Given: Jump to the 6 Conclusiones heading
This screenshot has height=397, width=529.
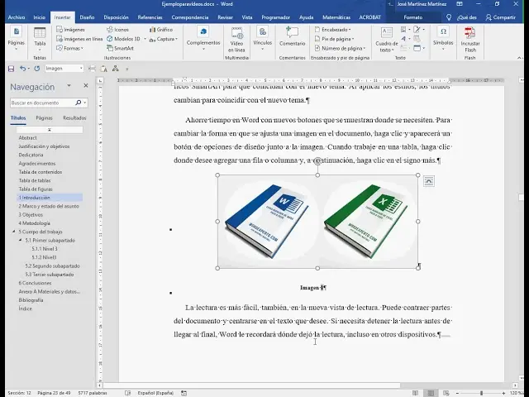Looking at the screenshot, I should pyautogui.click(x=35, y=283).
